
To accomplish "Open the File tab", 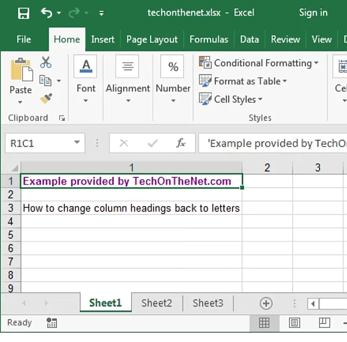I will [24, 39].
